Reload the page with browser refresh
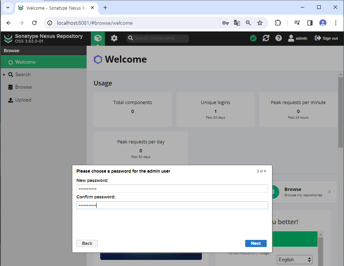 (34, 23)
